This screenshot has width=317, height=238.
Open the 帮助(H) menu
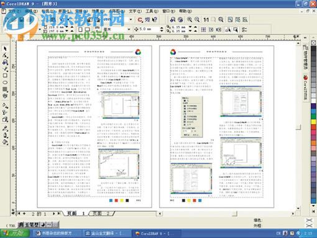coord(185,11)
